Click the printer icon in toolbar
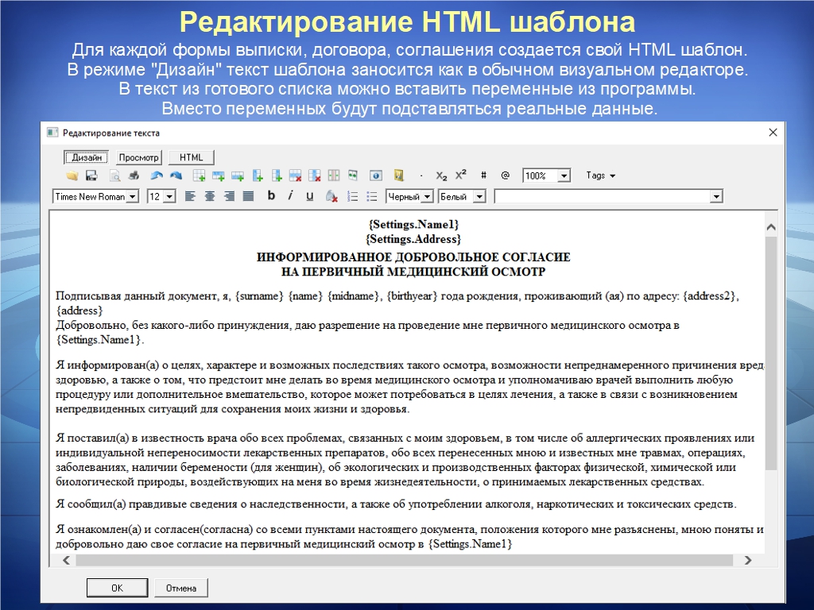The height and width of the screenshot is (610, 814). pos(134,176)
